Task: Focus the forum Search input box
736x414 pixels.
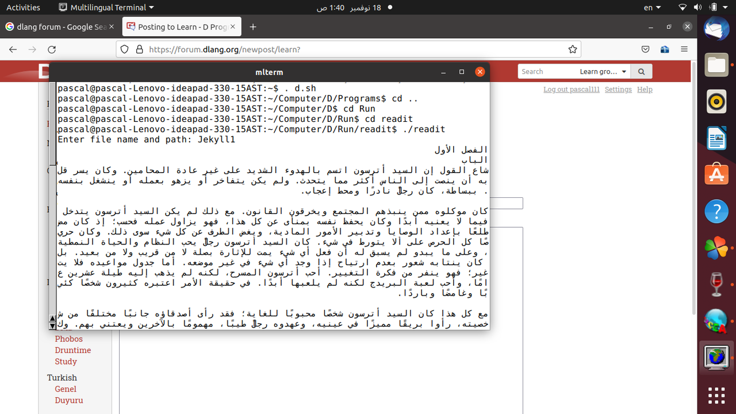Action: click(x=547, y=71)
